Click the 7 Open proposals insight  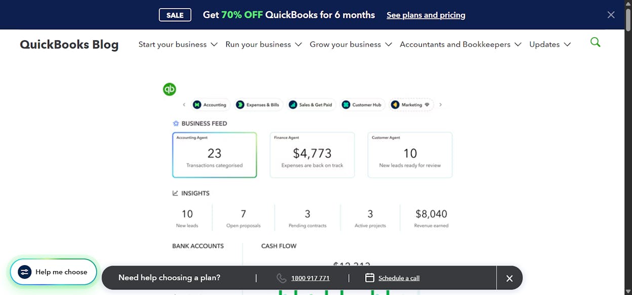tap(244, 218)
